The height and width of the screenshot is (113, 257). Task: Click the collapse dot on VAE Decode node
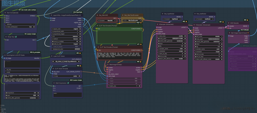click(229, 23)
